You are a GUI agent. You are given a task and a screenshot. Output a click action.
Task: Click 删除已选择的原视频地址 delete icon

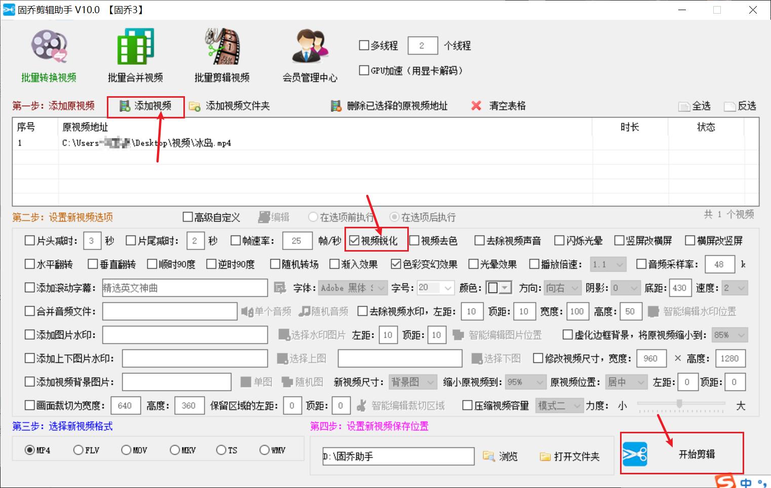[x=335, y=106]
